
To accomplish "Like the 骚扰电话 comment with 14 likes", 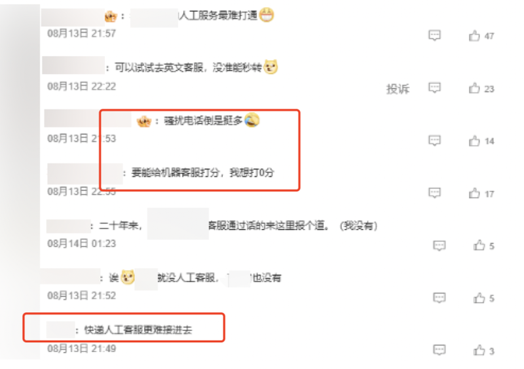I will click(474, 141).
